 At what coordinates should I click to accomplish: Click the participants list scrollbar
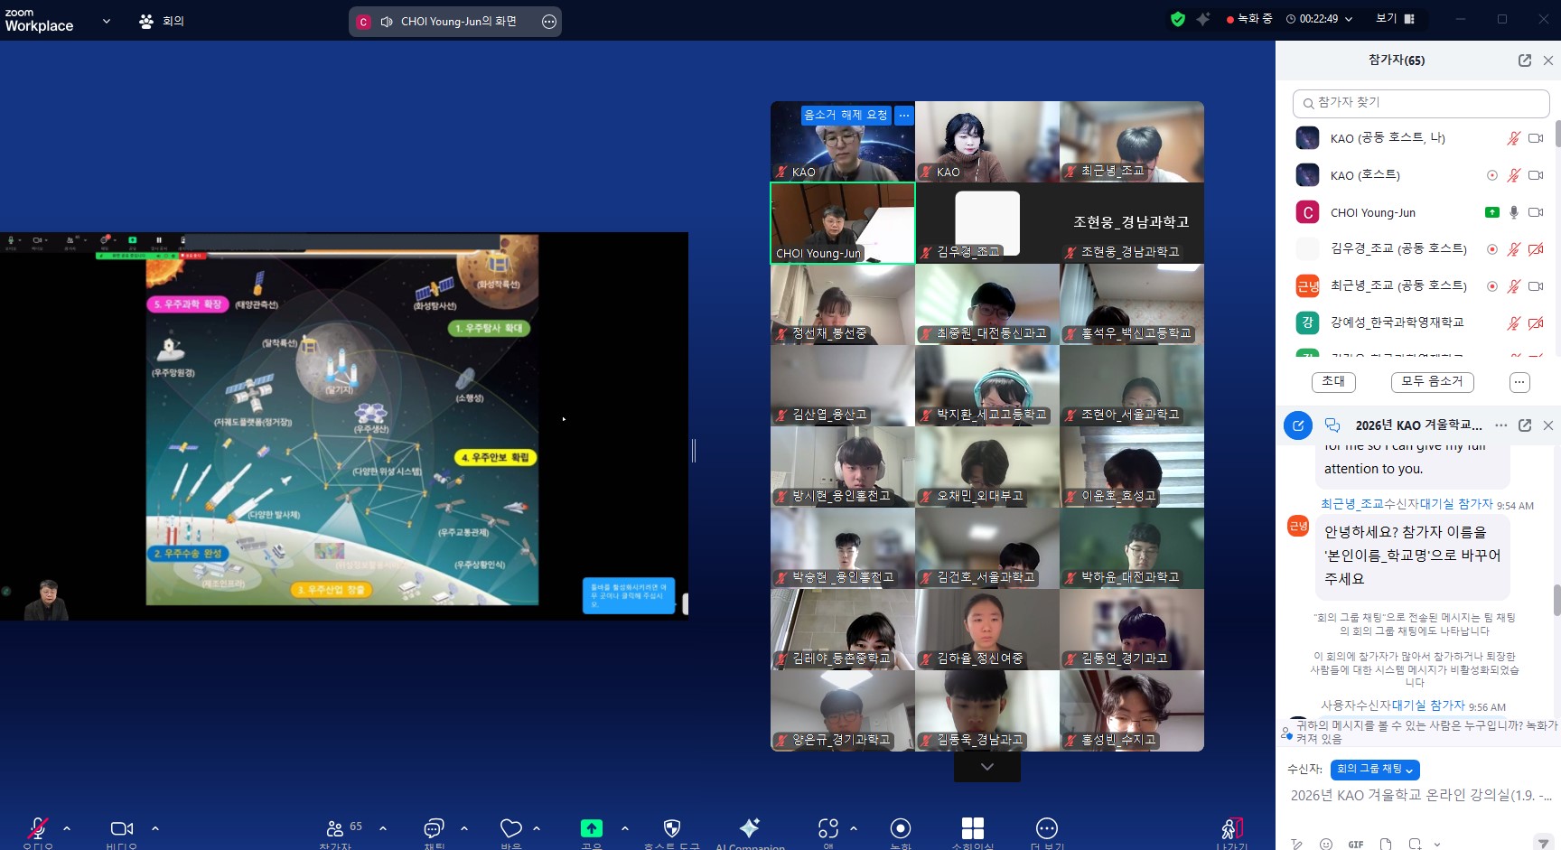tap(1557, 134)
